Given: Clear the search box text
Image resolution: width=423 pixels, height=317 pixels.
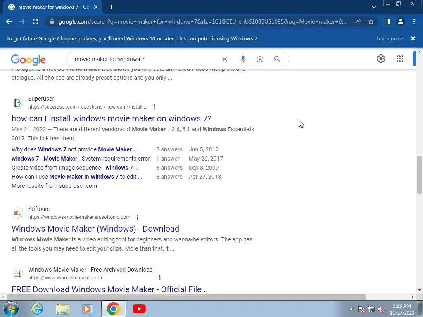Looking at the screenshot, I should pos(224,59).
